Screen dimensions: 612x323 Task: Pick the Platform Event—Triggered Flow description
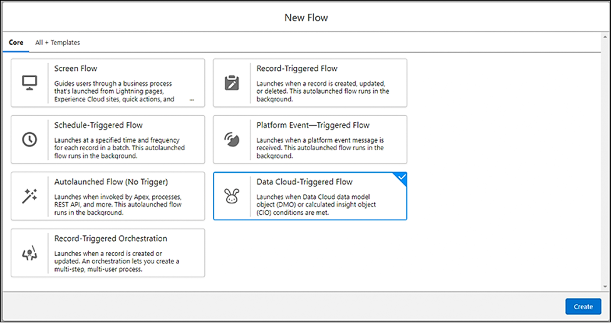(x=320, y=148)
